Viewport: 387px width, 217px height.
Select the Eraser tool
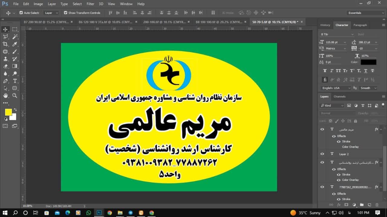[5, 66]
